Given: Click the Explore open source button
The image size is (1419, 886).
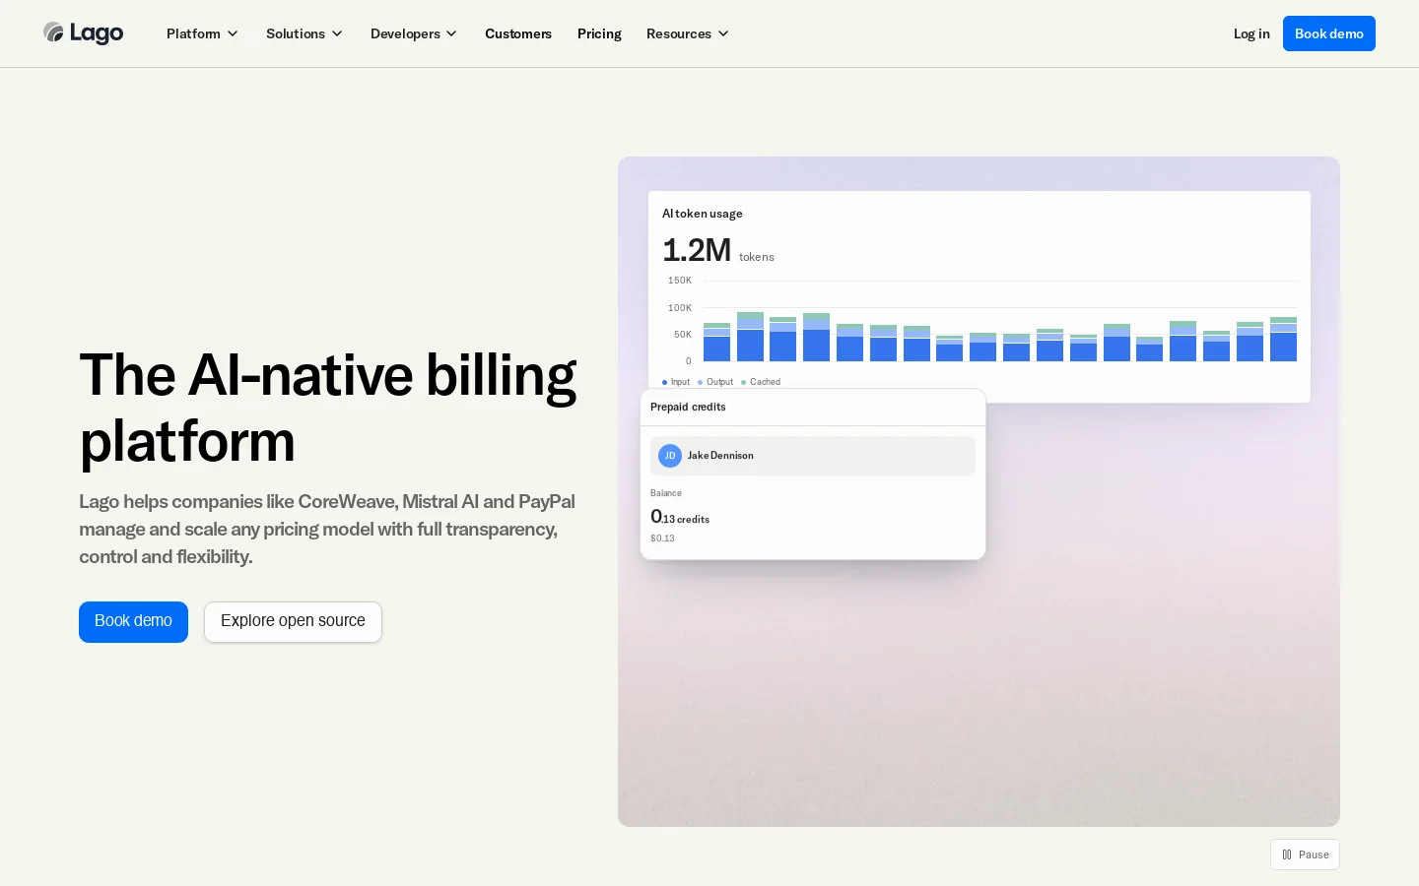Looking at the screenshot, I should click(x=293, y=621).
